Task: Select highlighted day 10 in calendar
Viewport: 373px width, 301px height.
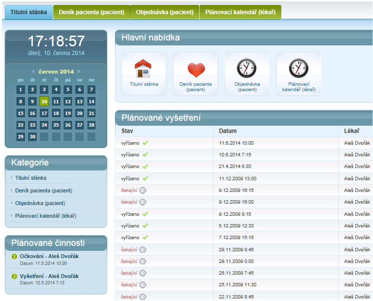Action: [44, 101]
